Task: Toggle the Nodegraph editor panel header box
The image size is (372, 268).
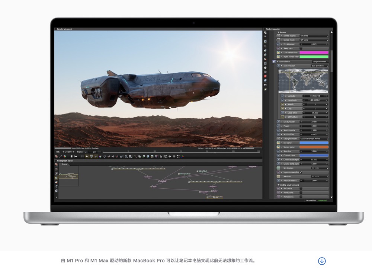Action: tap(56, 161)
